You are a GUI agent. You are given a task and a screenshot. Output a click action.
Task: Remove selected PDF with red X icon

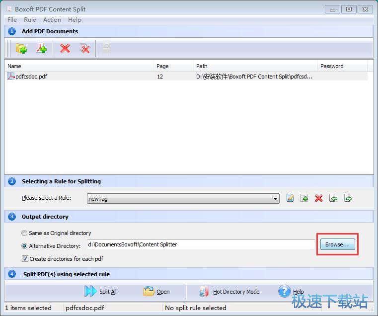pos(65,48)
